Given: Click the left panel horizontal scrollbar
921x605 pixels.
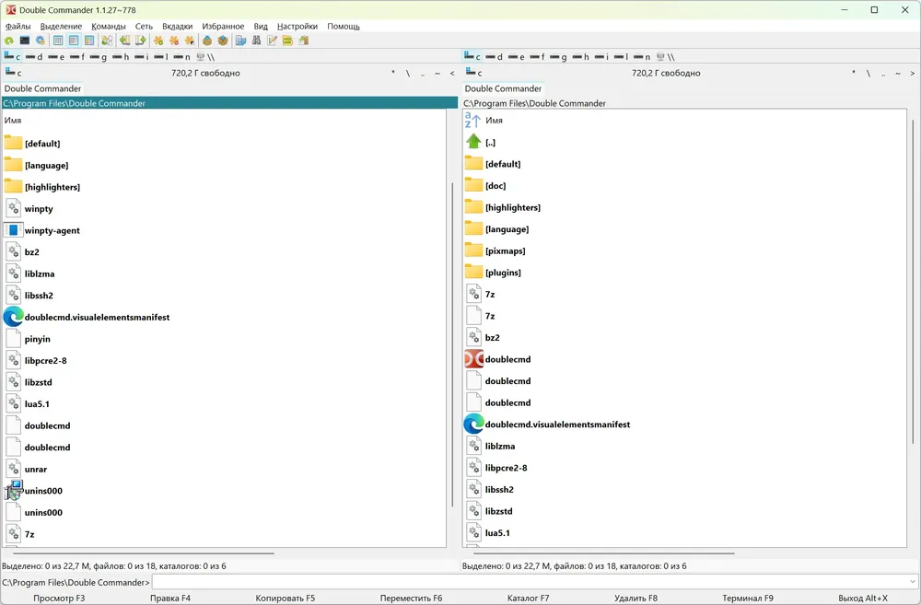Looking at the screenshot, I should 144,553.
